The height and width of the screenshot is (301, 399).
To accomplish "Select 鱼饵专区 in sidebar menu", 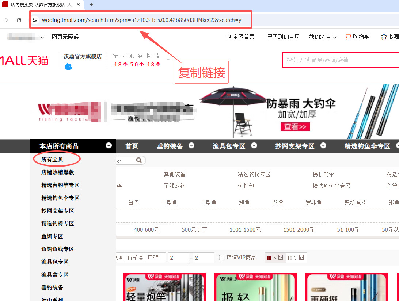I will point(52,236).
